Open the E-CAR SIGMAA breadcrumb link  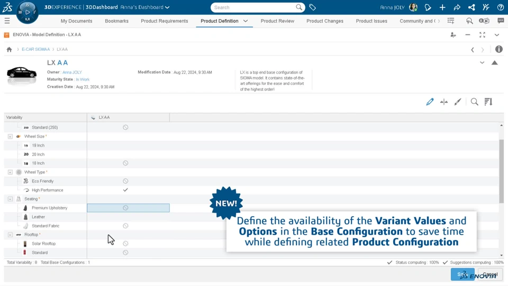click(x=35, y=49)
